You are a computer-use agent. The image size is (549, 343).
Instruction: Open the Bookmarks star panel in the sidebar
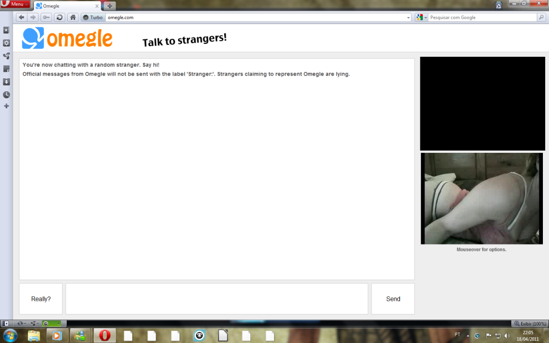point(6,30)
